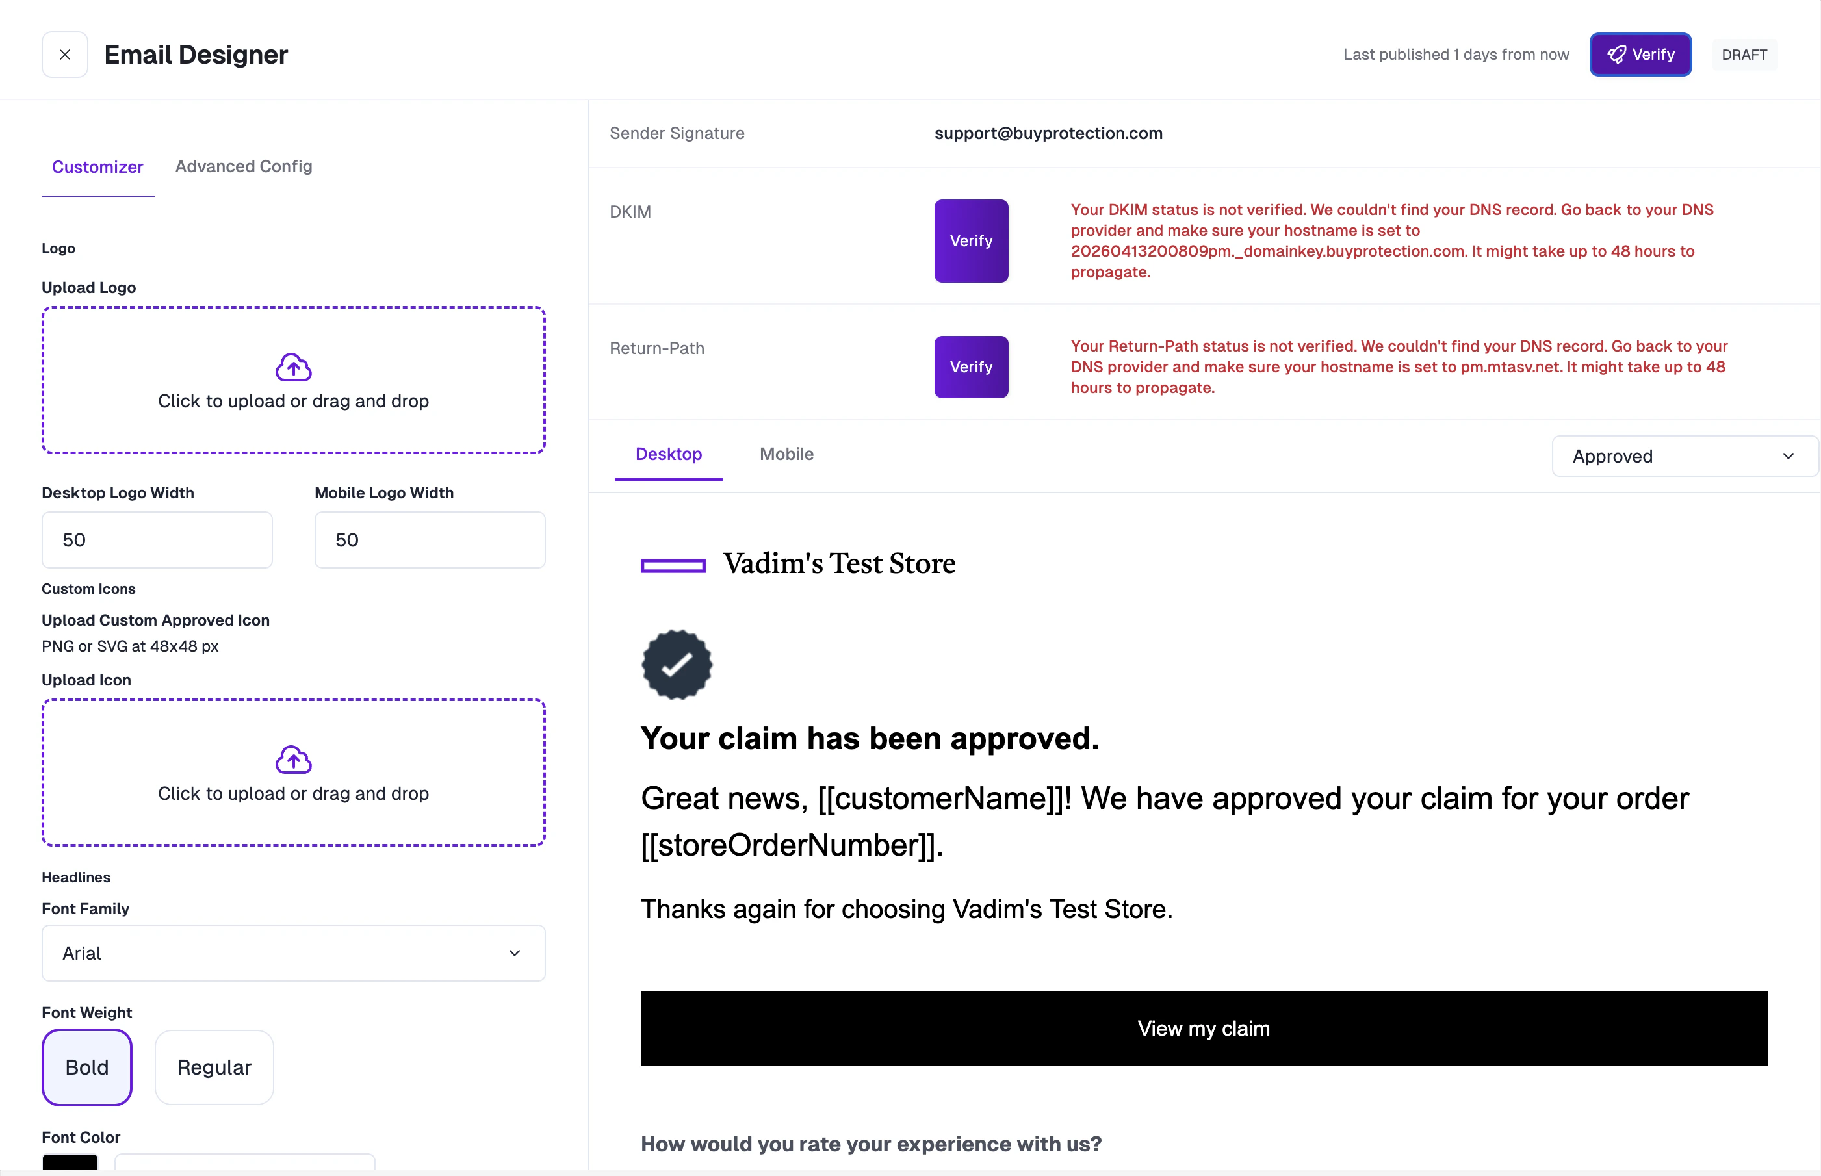Click the upload cloud icon under Upload Logo
1821x1176 pixels.
(x=293, y=366)
